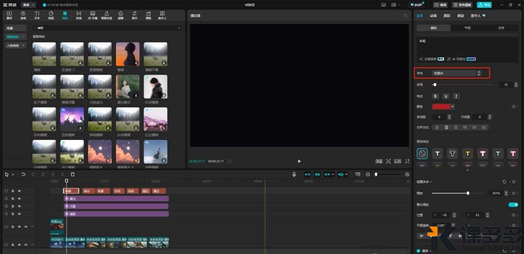Open the 素材 media tab icon

coord(9,14)
